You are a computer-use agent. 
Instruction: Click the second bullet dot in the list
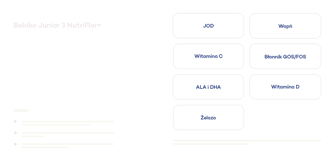(x=15, y=133)
